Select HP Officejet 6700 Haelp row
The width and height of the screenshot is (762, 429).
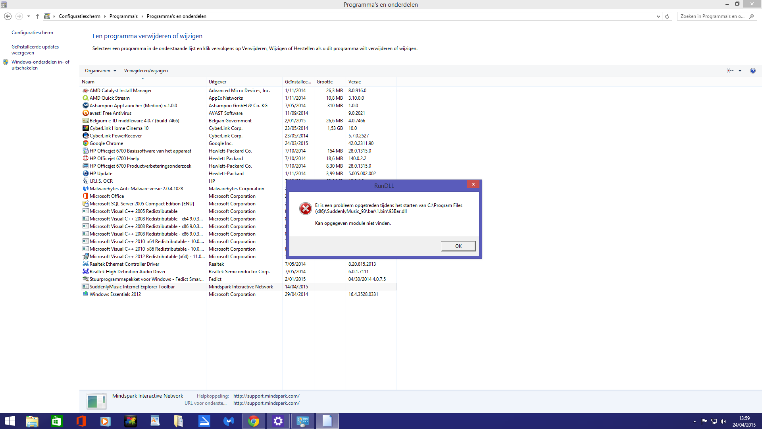[238, 158]
